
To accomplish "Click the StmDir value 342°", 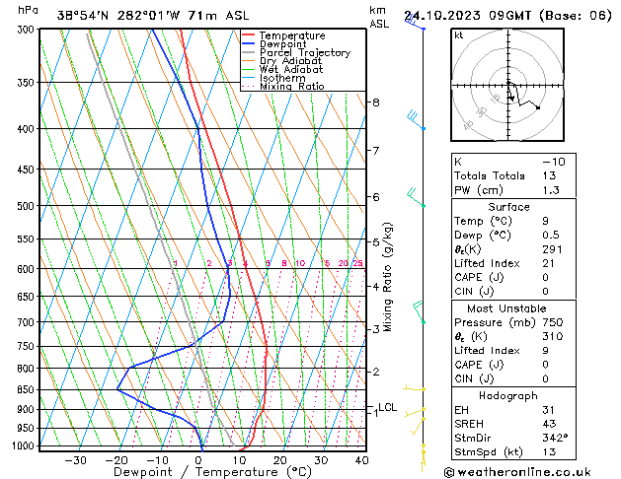I will pyautogui.click(x=555, y=438).
